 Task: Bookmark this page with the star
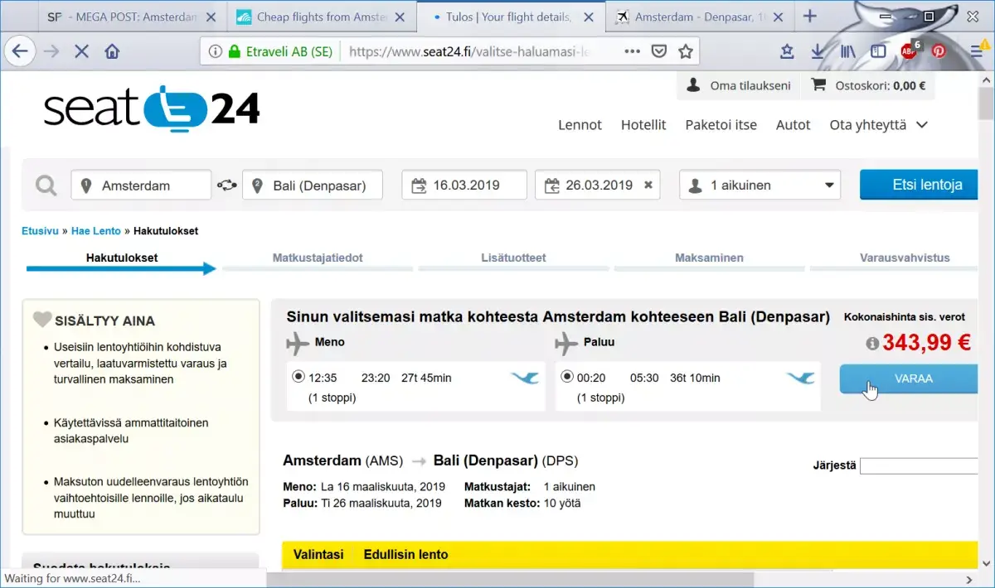(686, 51)
